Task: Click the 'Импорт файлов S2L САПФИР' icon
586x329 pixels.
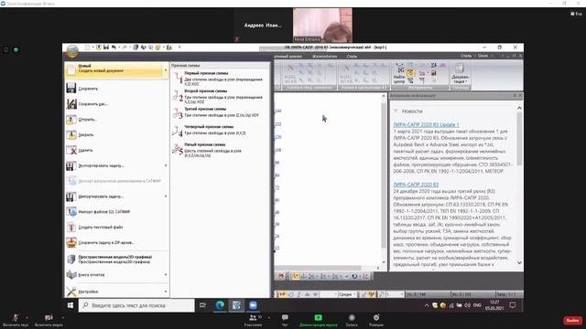Action: (71, 211)
